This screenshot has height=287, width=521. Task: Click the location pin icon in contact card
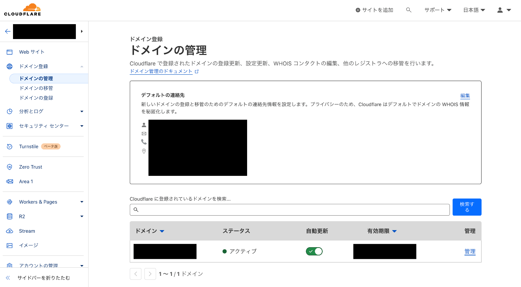pos(144,151)
